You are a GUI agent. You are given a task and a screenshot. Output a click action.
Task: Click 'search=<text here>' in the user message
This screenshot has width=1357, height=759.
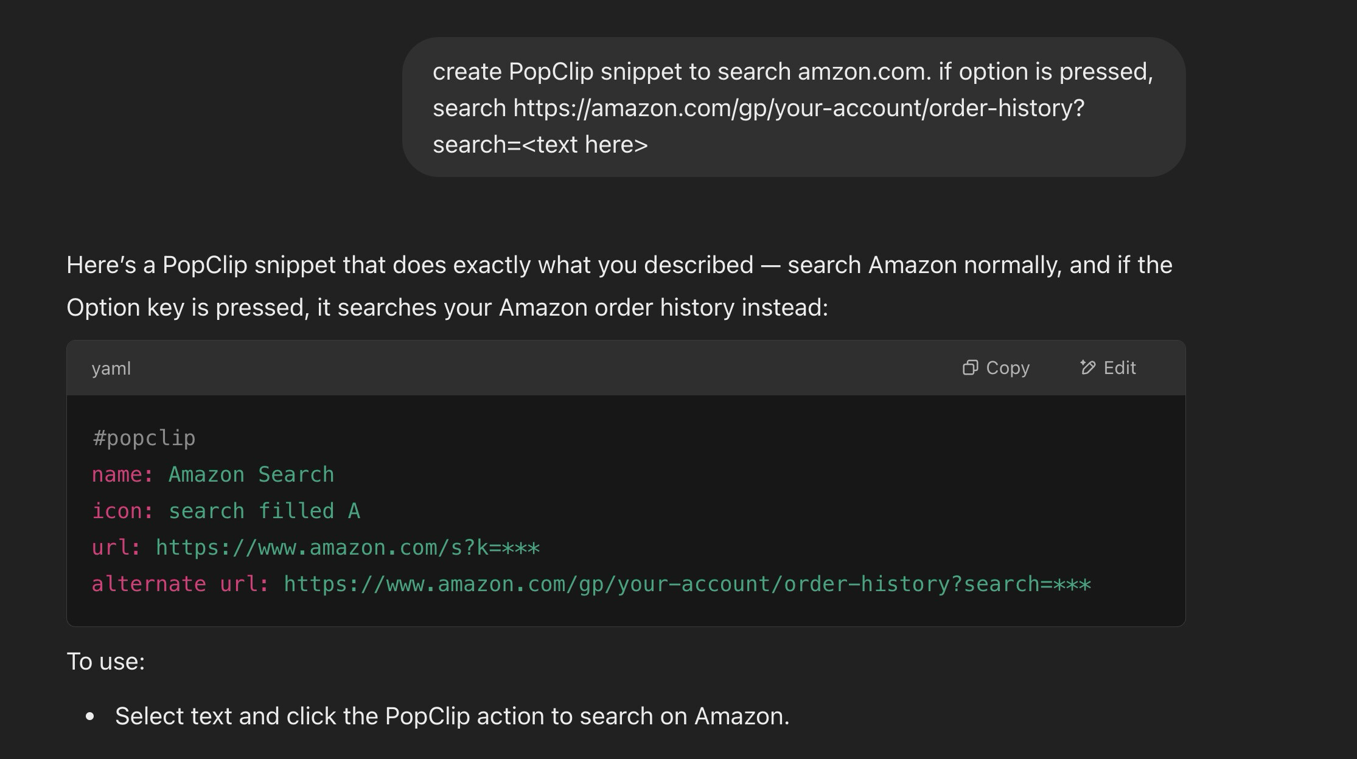click(x=540, y=145)
